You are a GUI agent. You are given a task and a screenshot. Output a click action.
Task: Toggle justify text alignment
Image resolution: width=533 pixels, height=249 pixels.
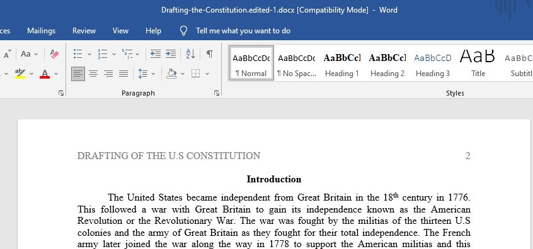coord(123,74)
